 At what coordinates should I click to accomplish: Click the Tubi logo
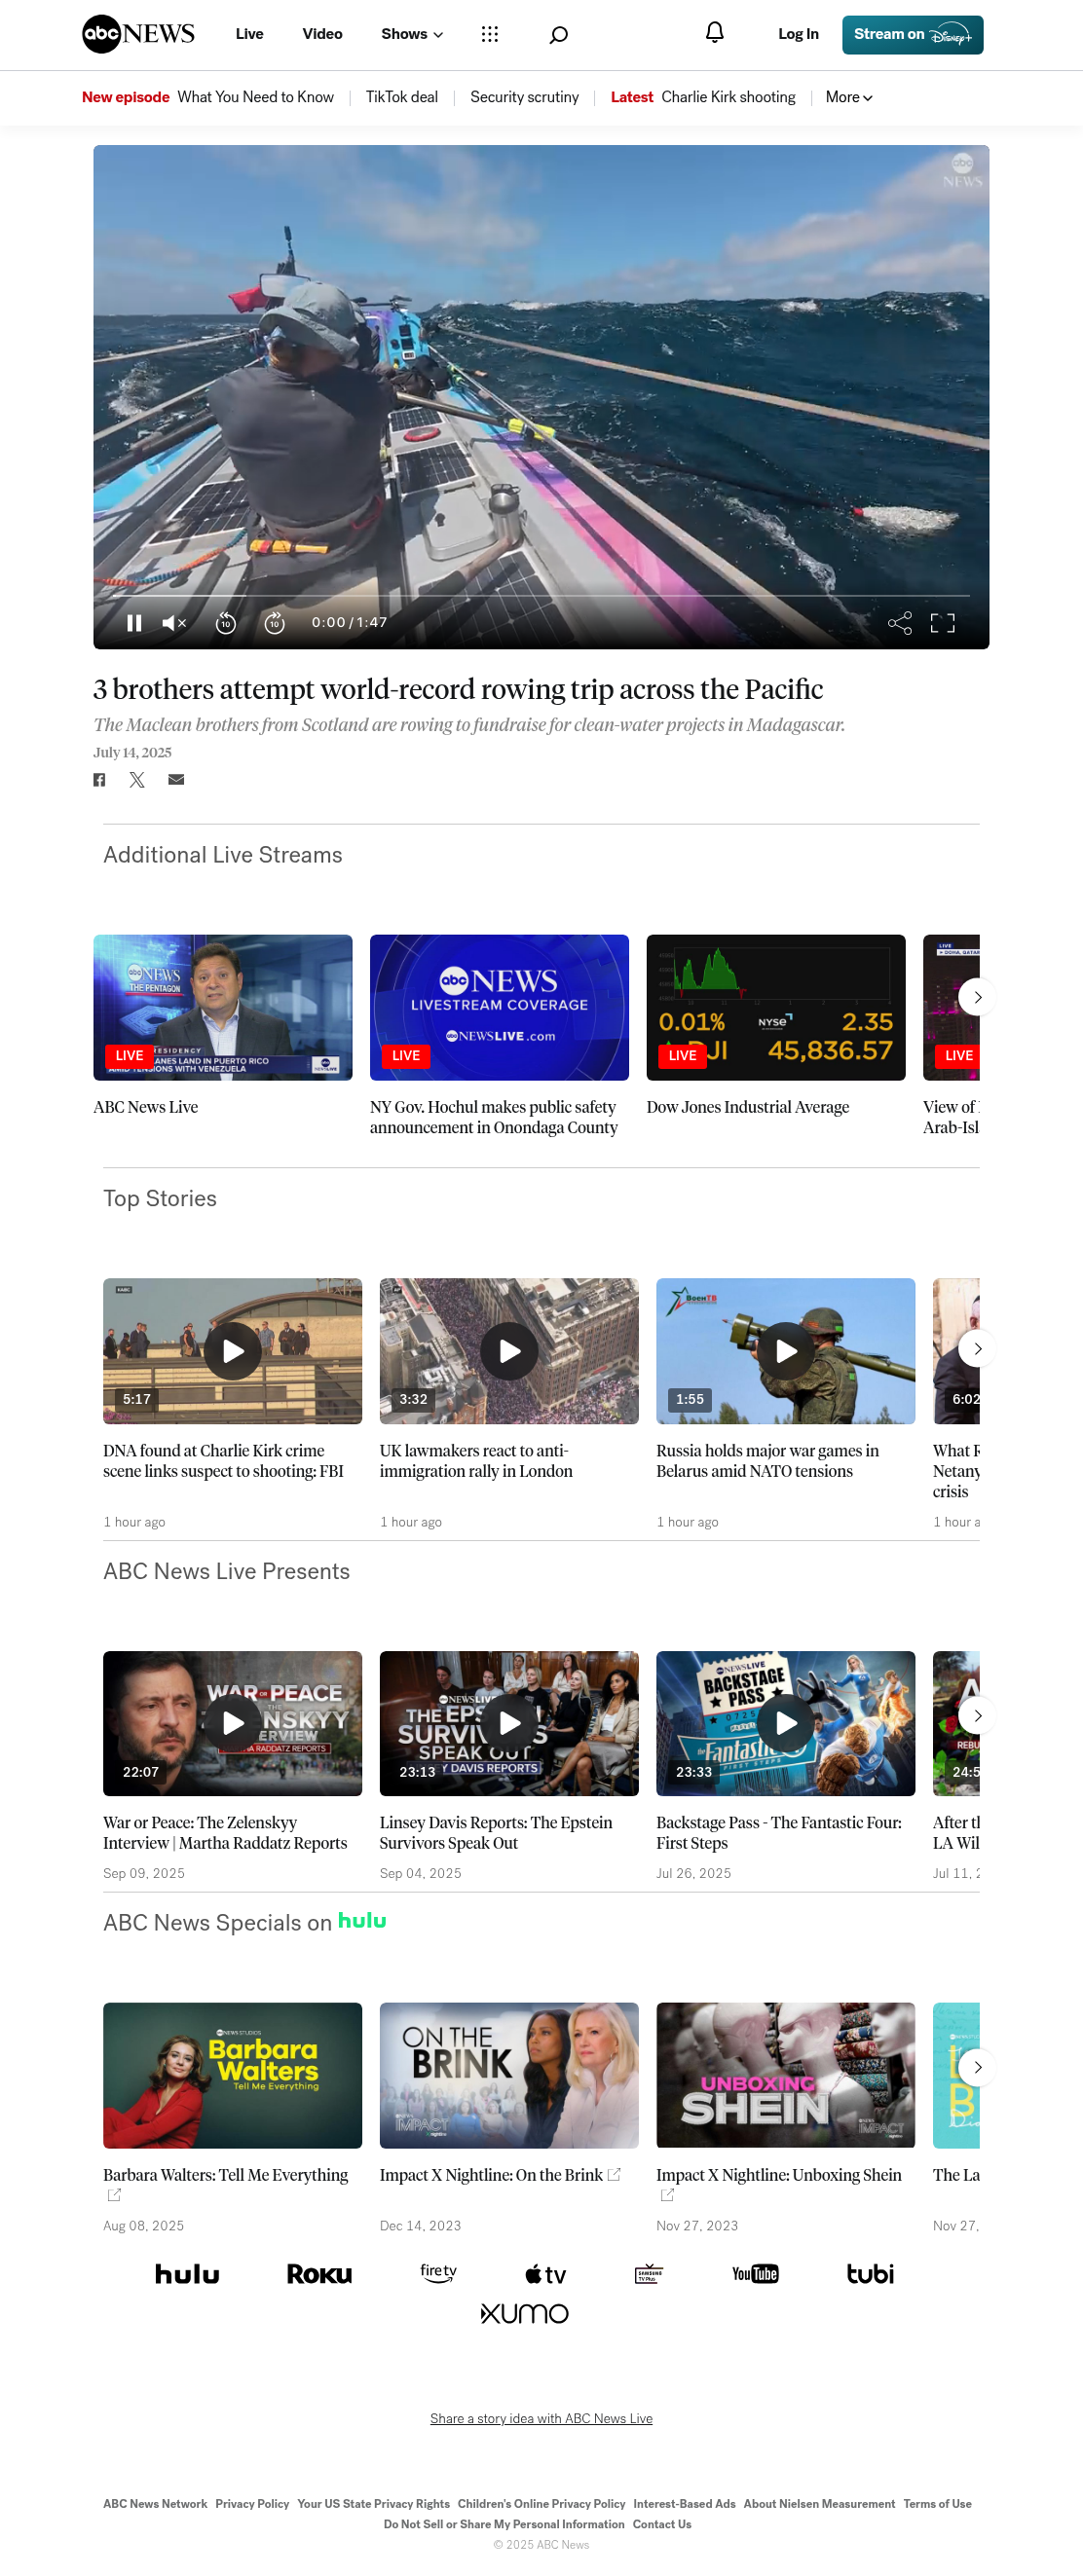[870, 2274]
